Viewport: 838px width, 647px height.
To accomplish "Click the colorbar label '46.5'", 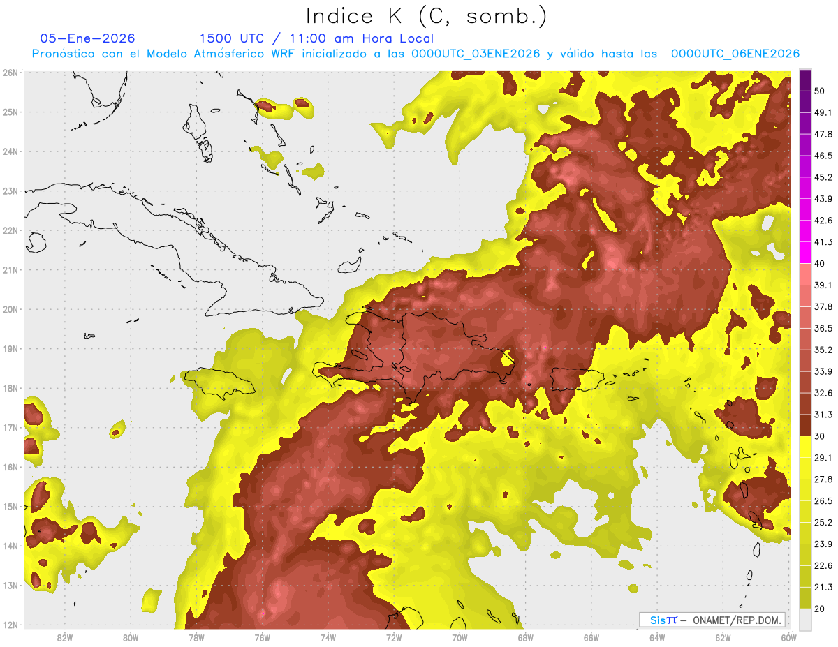I will tap(824, 156).
